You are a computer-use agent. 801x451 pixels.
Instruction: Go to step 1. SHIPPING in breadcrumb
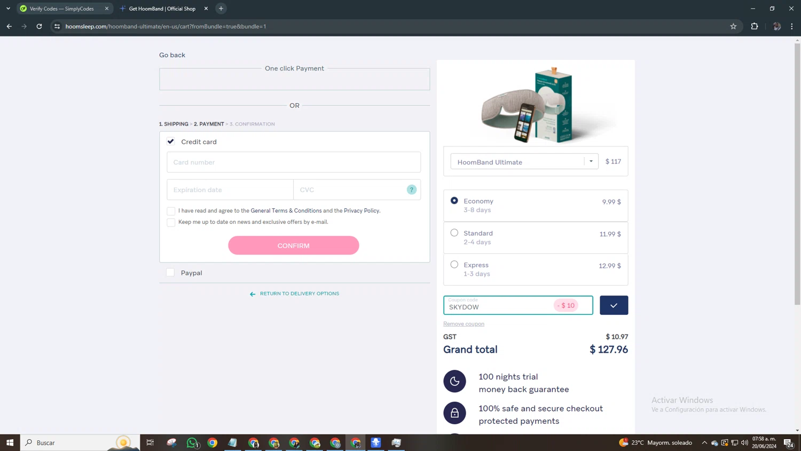point(174,124)
